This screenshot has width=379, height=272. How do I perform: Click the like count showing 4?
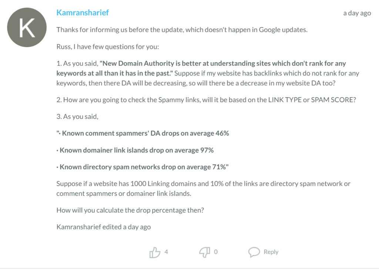pyautogui.click(x=166, y=252)
